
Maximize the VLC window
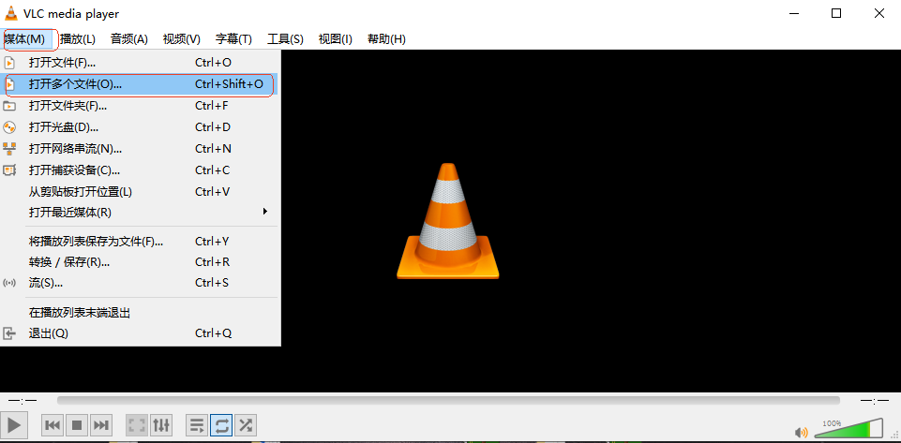836,13
